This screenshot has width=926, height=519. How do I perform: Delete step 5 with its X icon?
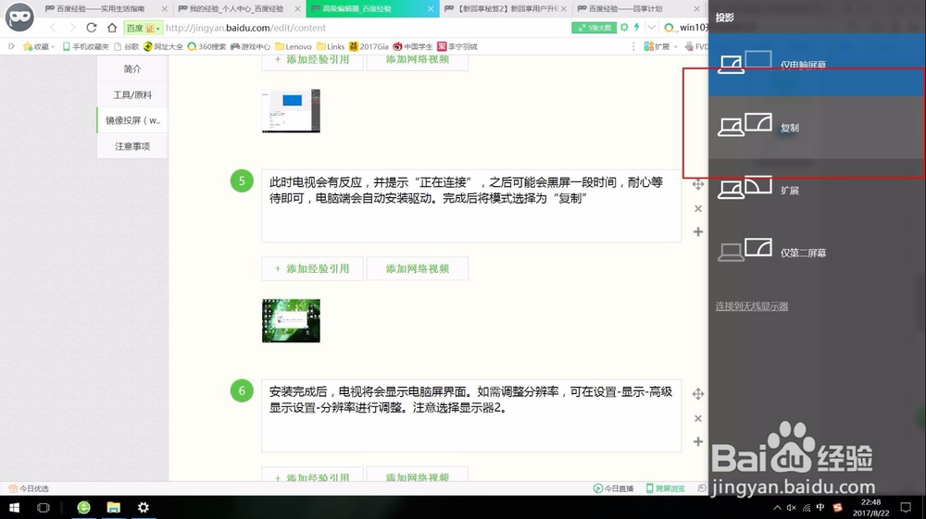(x=698, y=208)
